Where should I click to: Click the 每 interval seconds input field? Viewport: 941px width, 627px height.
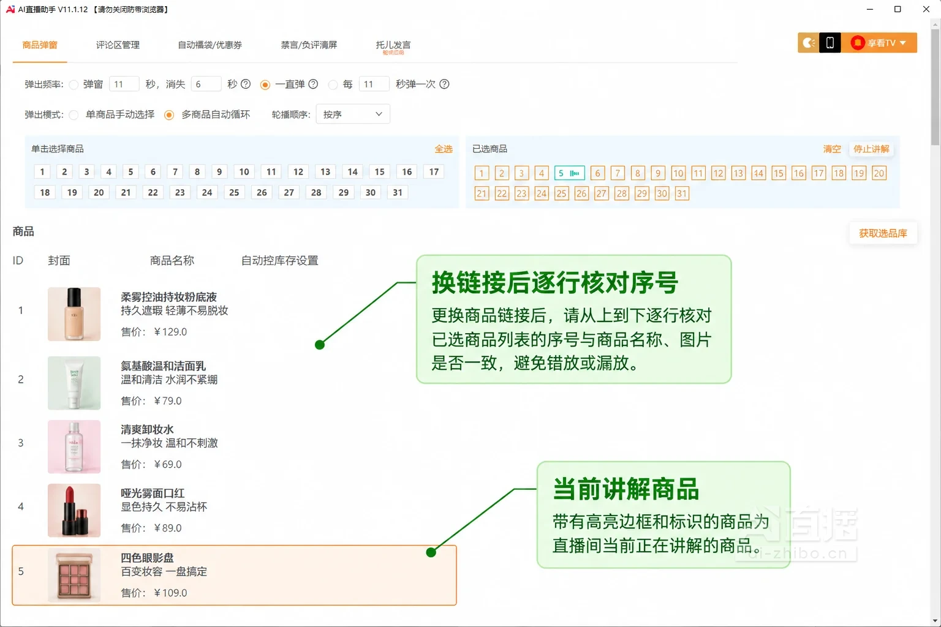click(374, 84)
